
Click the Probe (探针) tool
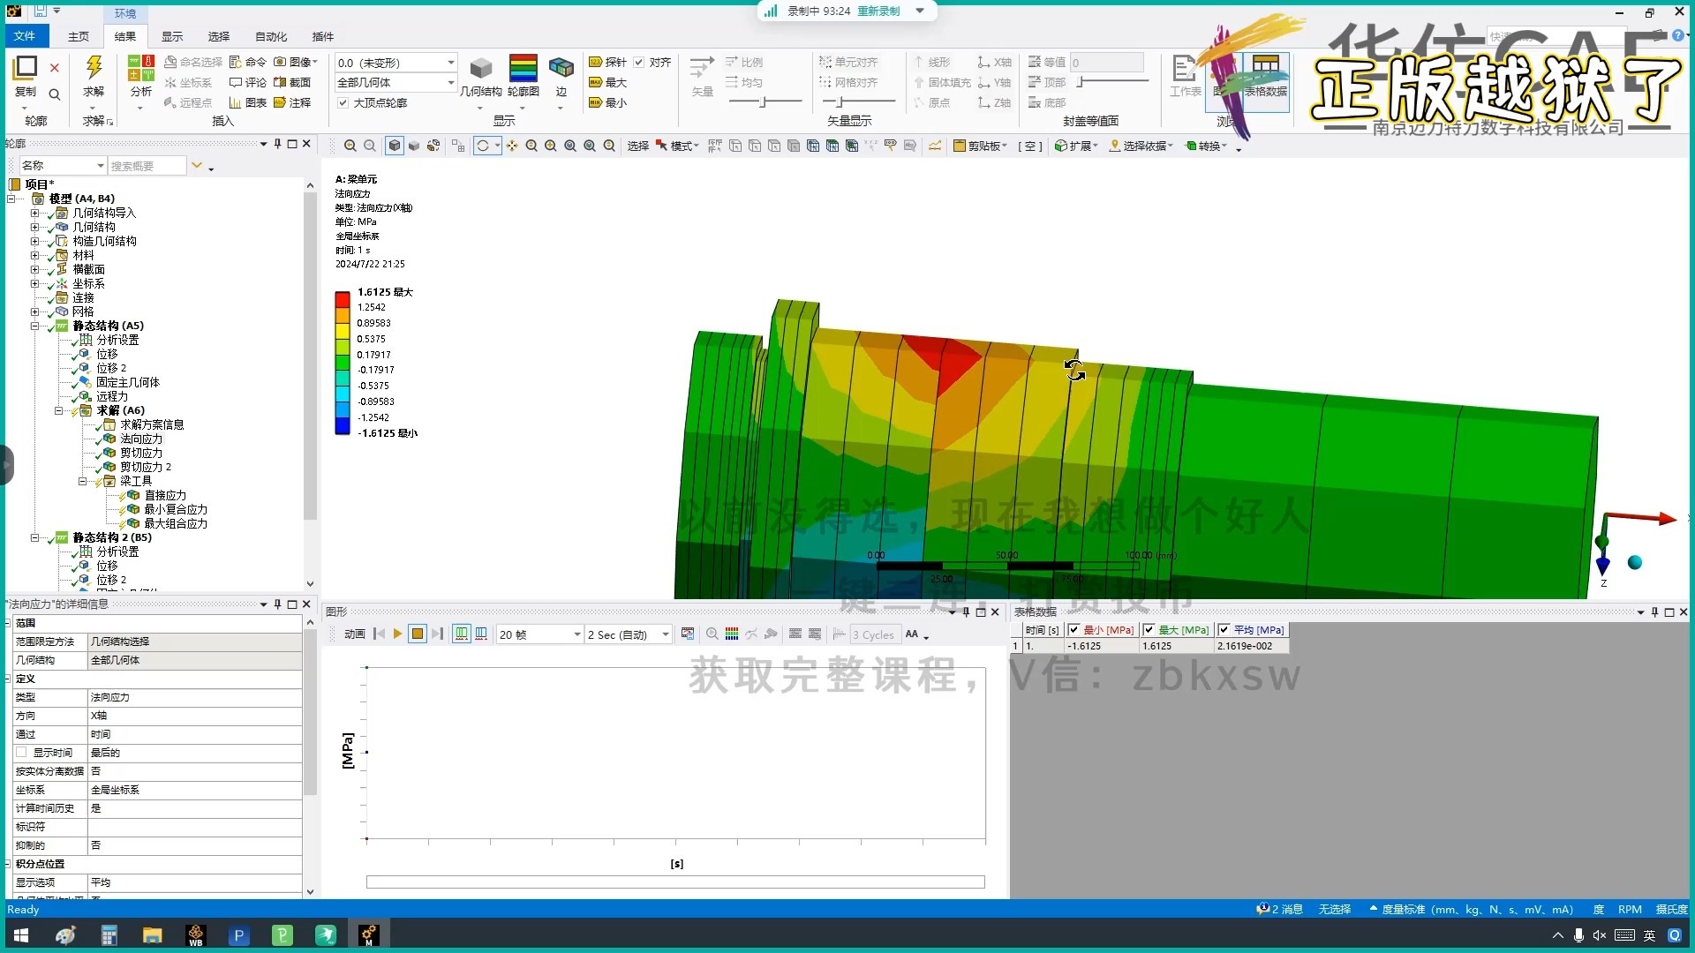607,62
